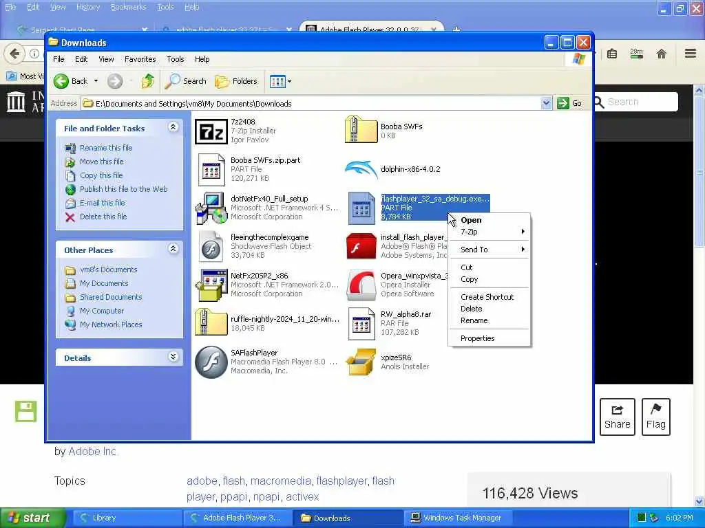This screenshot has width=705, height=528.
Task: Expand the Send To context submenu
Action: coord(490,250)
